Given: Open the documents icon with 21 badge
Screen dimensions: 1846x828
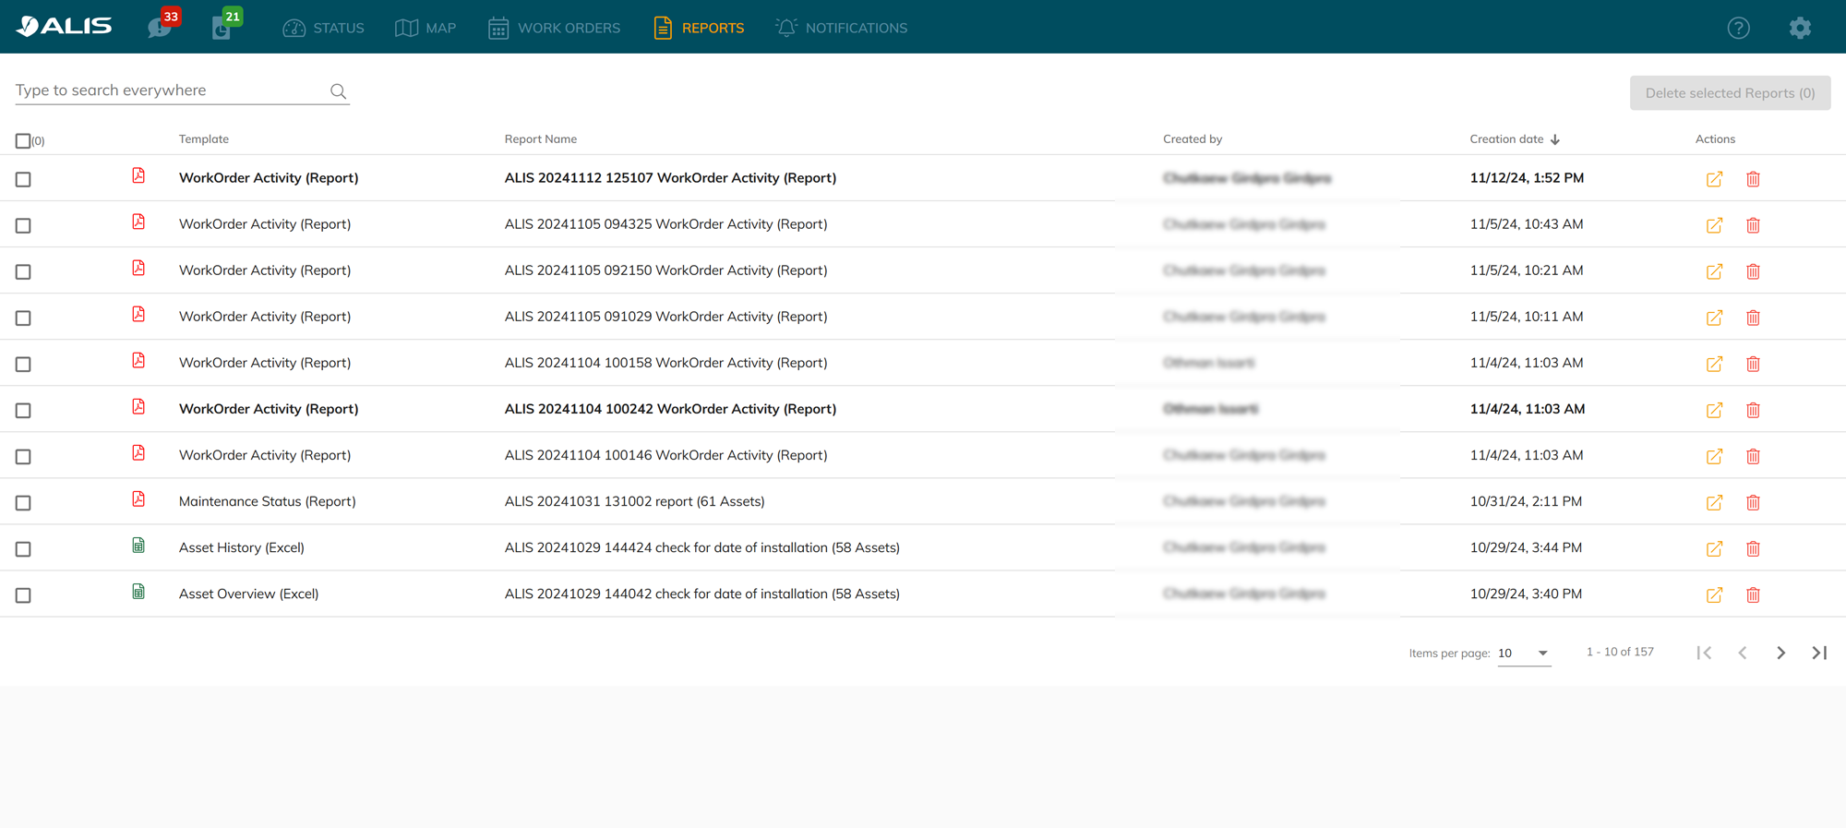Looking at the screenshot, I should [x=222, y=28].
